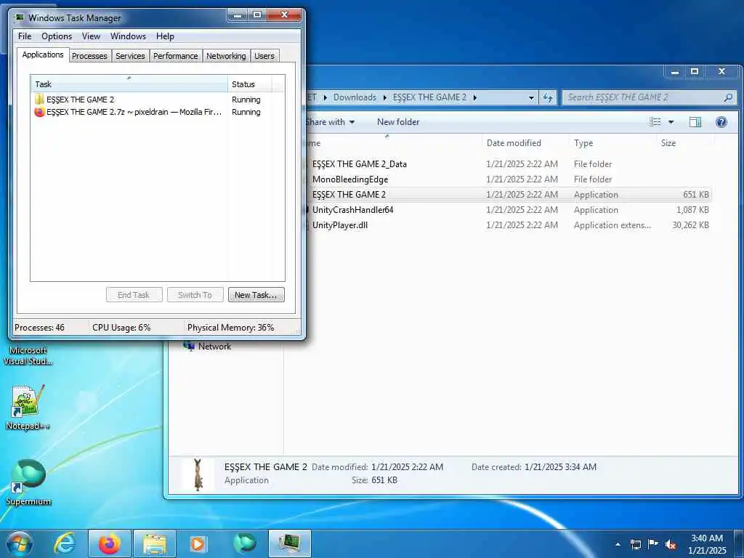744x558 pixels.
Task: Open the Notepad++ desktop shortcut
Action: point(28,407)
